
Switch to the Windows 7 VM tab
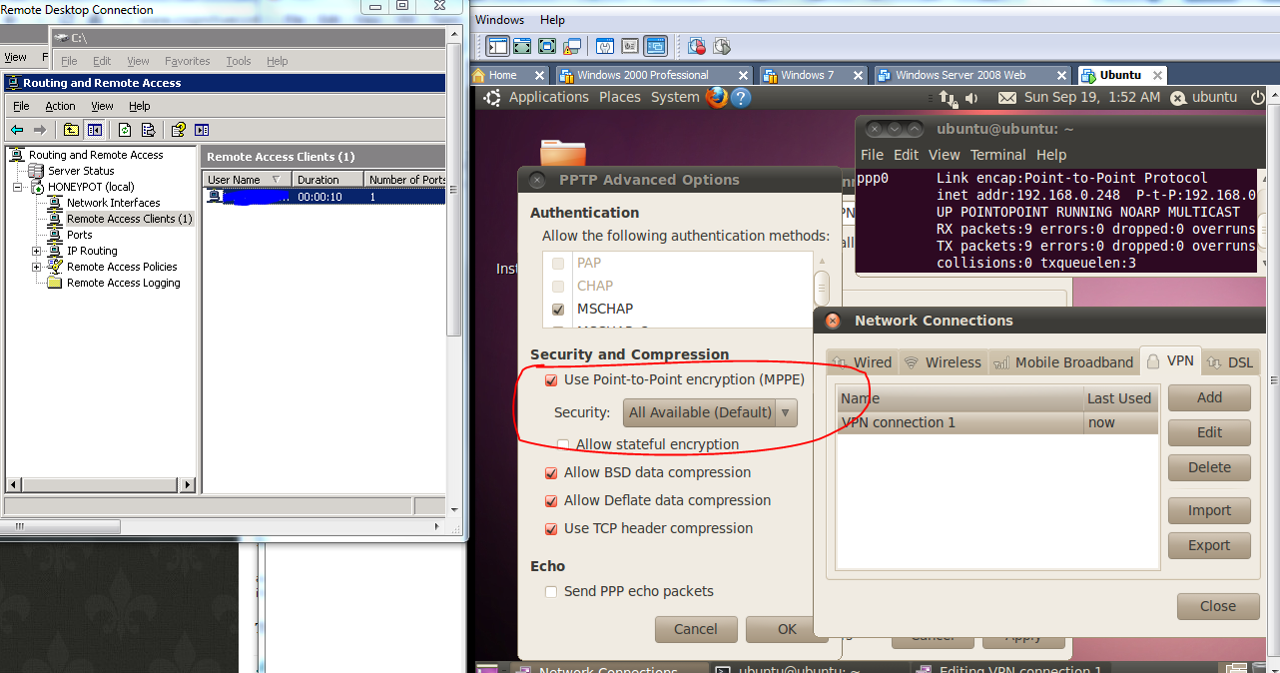tap(816, 75)
